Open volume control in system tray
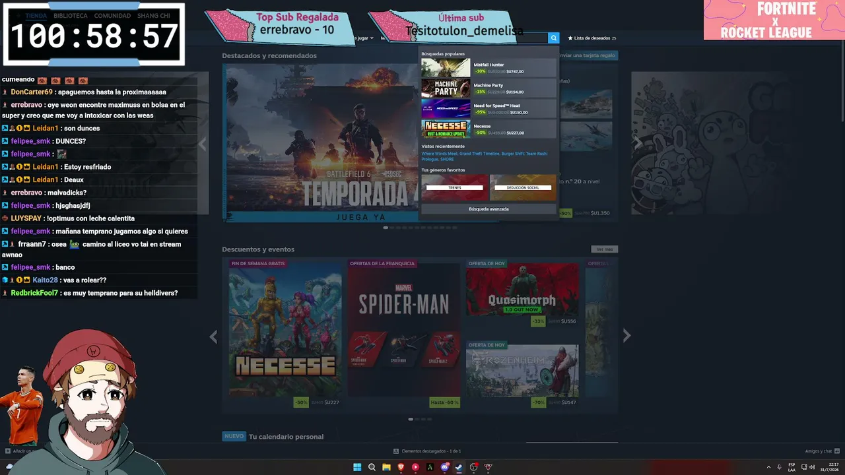 (x=812, y=467)
